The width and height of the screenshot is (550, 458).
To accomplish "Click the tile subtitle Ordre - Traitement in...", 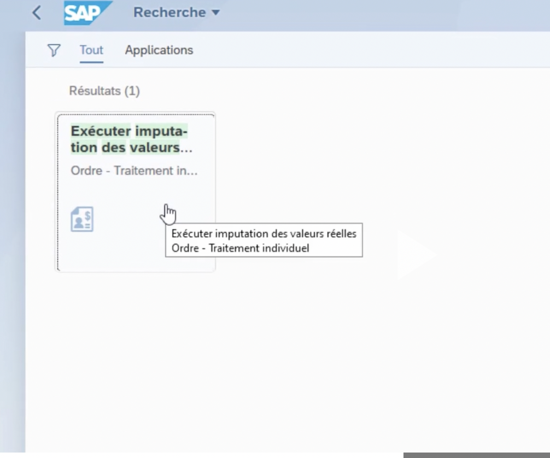I will [x=134, y=171].
